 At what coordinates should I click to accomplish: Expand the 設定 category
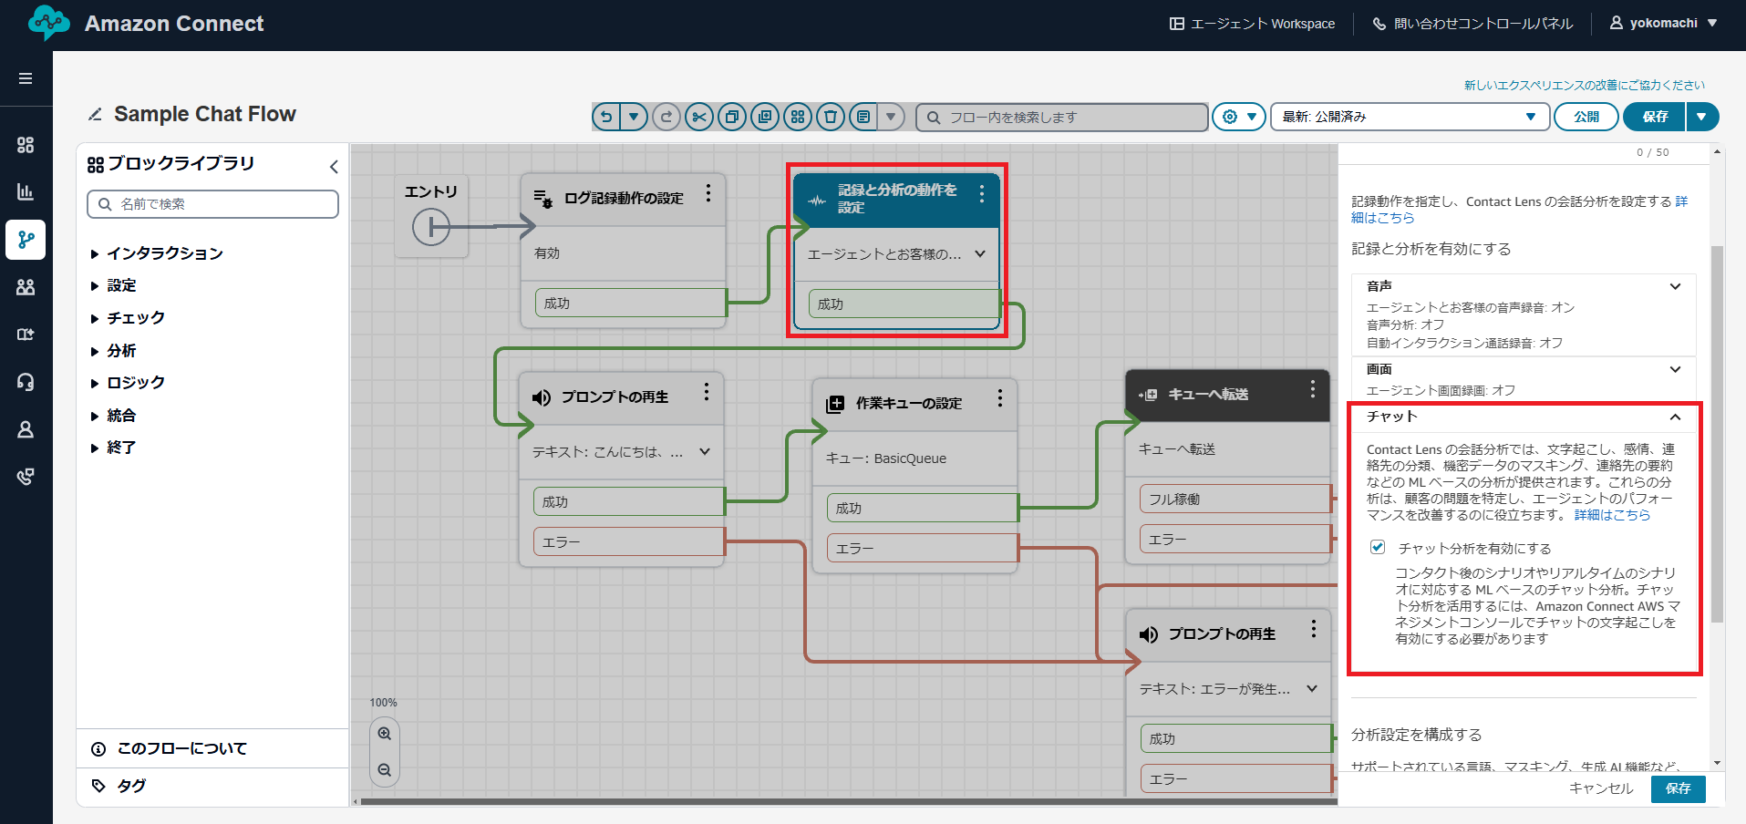tap(114, 285)
